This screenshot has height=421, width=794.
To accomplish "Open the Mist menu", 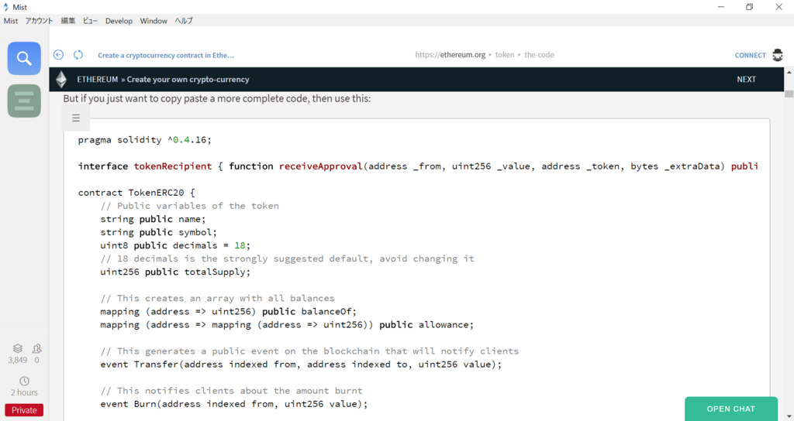I will pyautogui.click(x=11, y=21).
